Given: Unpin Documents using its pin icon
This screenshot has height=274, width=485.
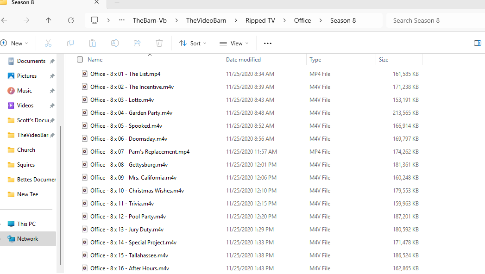Looking at the screenshot, I should click(x=52, y=61).
